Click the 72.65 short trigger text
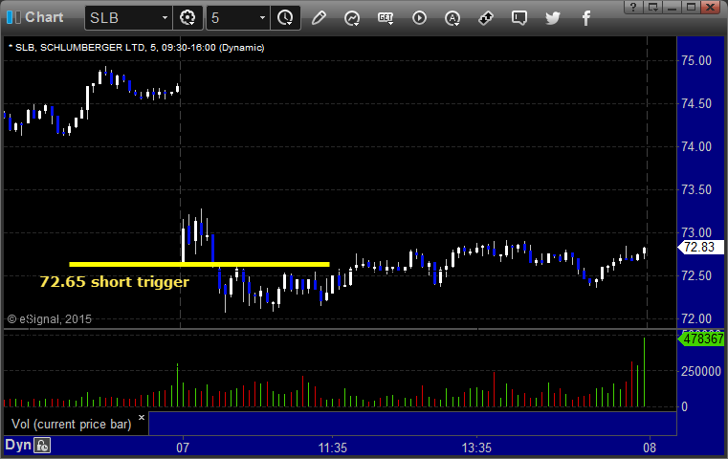The width and height of the screenshot is (728, 459). (x=114, y=282)
